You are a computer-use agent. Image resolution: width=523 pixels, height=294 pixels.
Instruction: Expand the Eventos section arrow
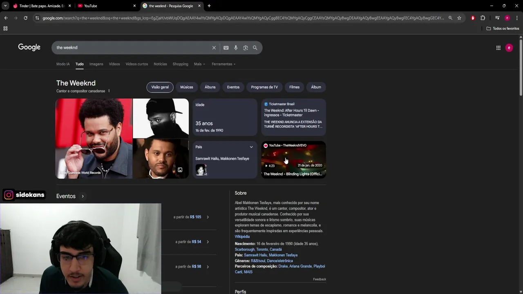pyautogui.click(x=83, y=196)
